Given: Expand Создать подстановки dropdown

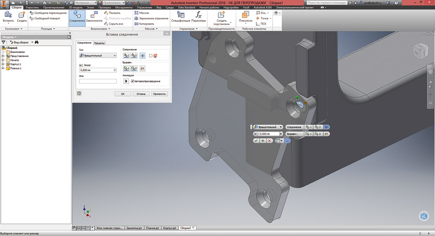Looking at the screenshot, I should [x=230, y=23].
